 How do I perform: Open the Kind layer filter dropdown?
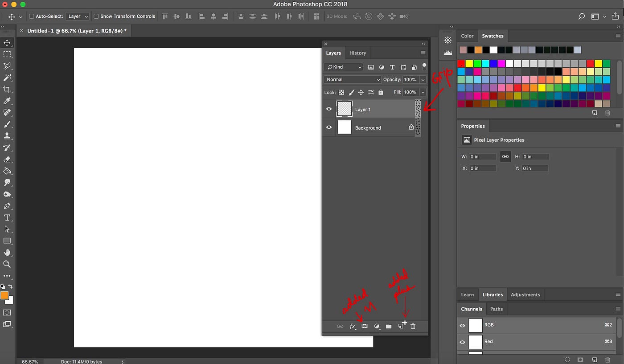(x=343, y=67)
